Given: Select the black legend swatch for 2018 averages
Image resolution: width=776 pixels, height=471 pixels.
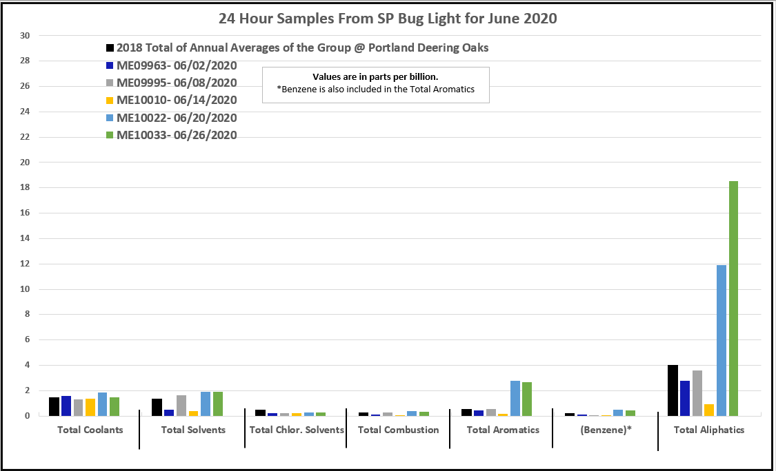Looking at the screenshot, I should coord(110,48).
